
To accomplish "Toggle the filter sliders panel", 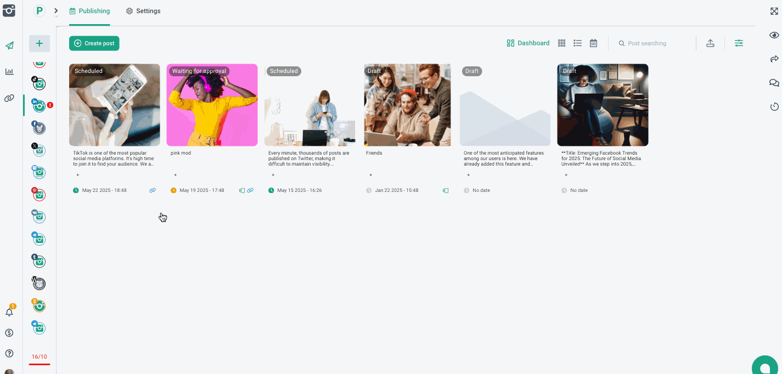I will 739,43.
